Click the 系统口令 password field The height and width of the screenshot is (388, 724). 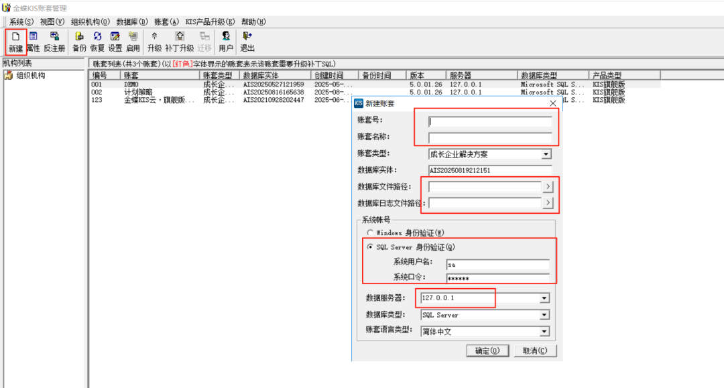pos(497,278)
